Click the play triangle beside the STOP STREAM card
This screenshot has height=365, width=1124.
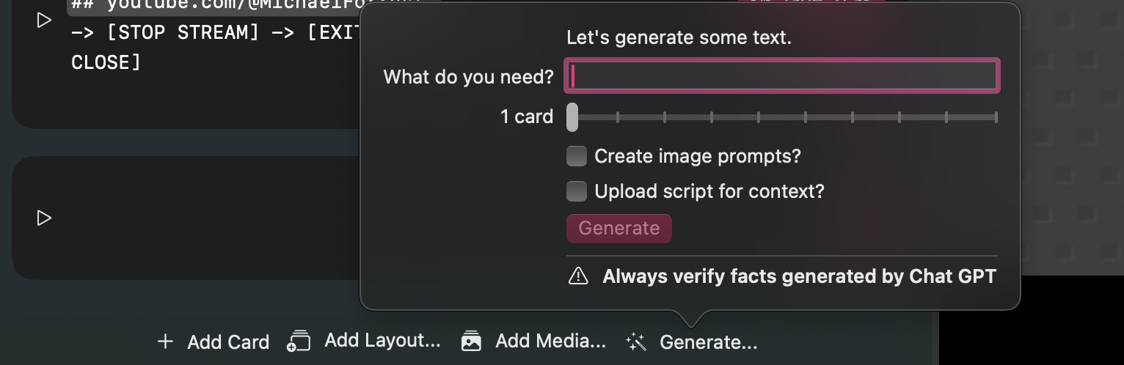click(x=44, y=21)
